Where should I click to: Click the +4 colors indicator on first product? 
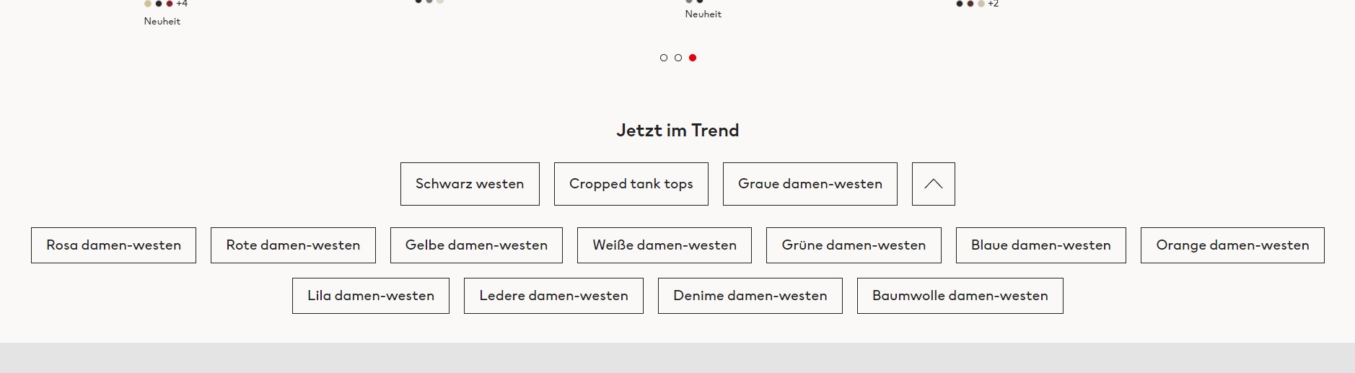tap(182, 4)
